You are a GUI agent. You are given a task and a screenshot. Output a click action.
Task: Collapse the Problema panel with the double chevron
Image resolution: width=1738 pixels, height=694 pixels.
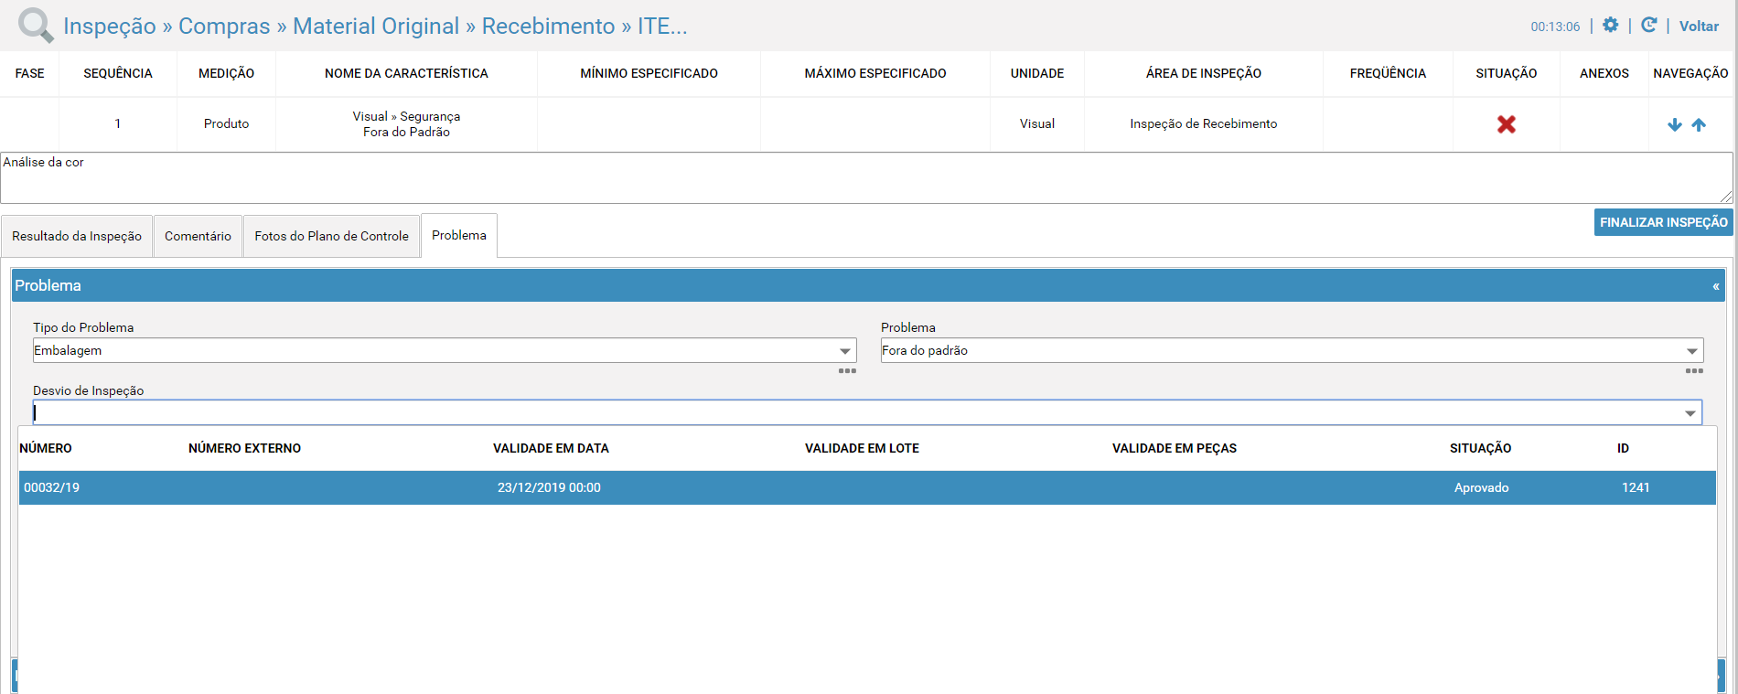pyautogui.click(x=1716, y=286)
